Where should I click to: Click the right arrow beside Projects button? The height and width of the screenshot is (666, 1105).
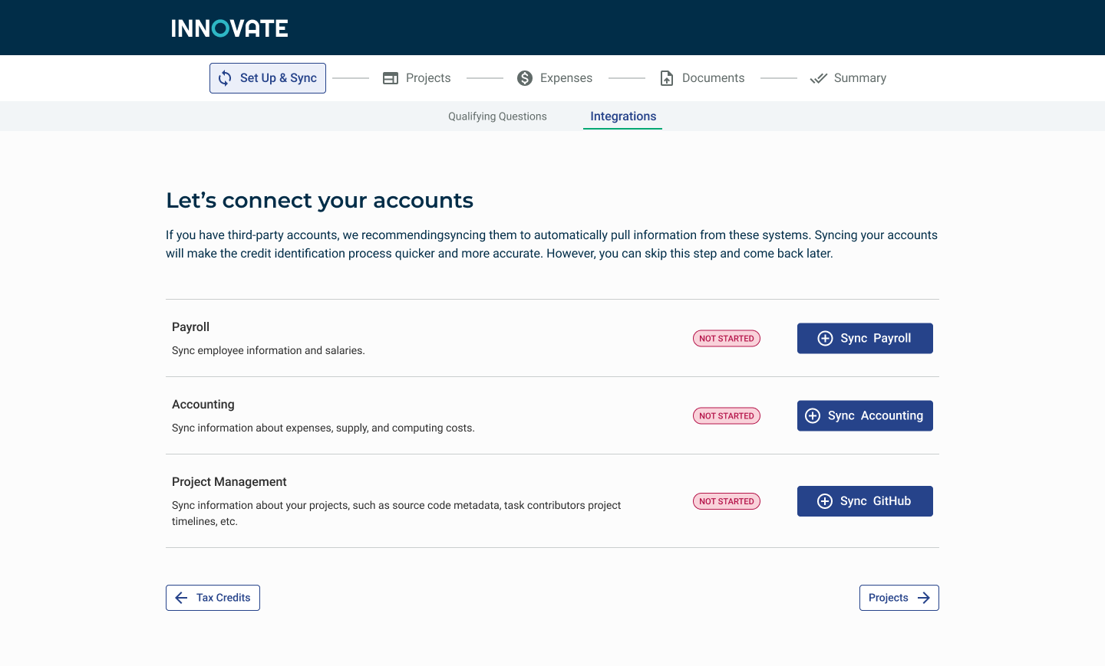[x=924, y=598]
